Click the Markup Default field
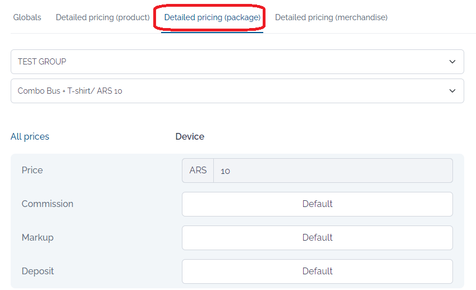This screenshot has height=290, width=476. [x=317, y=238]
